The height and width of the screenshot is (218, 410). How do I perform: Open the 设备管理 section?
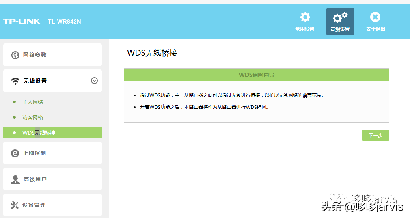pyautogui.click(x=52, y=205)
